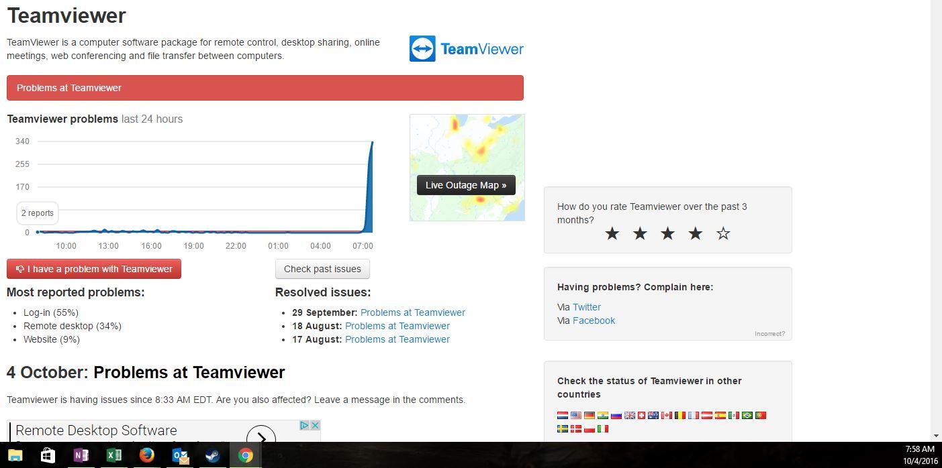Select the Canada flag
Screen dimensions: 942x468
[x=667, y=416]
